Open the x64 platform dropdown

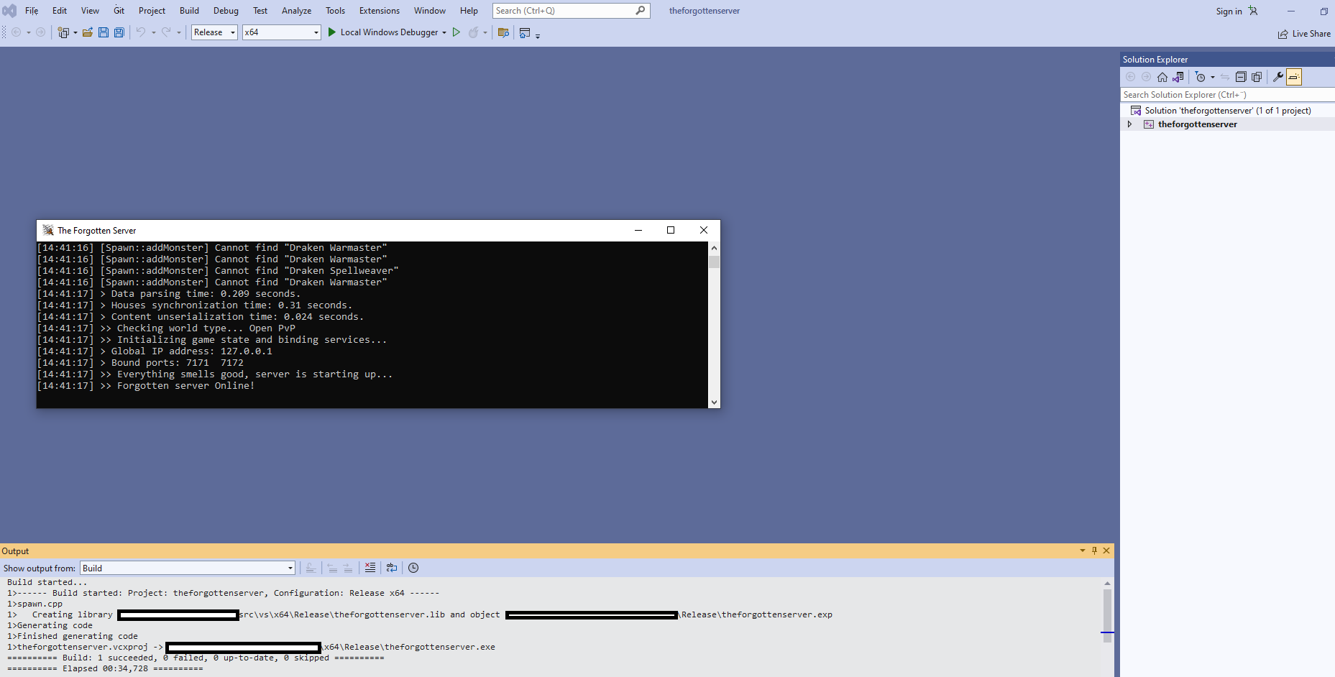[281, 32]
